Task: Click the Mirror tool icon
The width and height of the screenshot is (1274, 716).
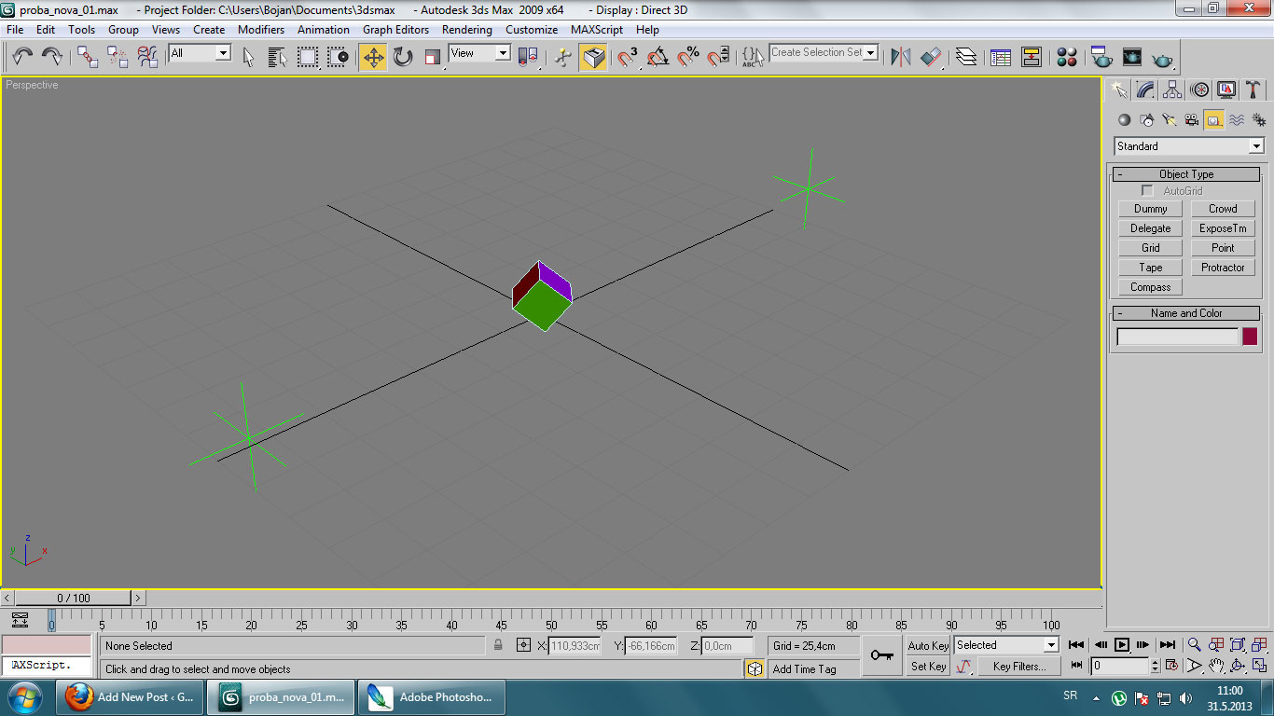Action: coord(900,57)
